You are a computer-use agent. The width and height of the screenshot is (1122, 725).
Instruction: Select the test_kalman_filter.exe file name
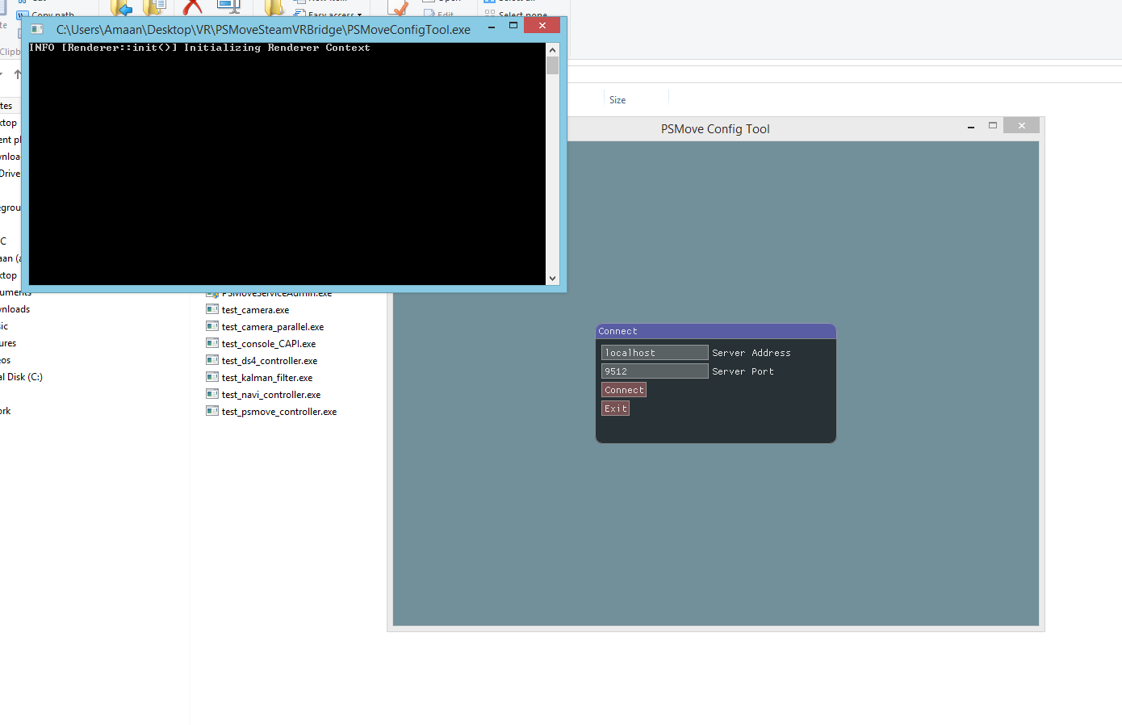point(267,378)
